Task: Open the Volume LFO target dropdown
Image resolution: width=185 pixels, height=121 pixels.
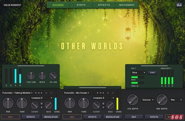Action: [x=148, y=100]
